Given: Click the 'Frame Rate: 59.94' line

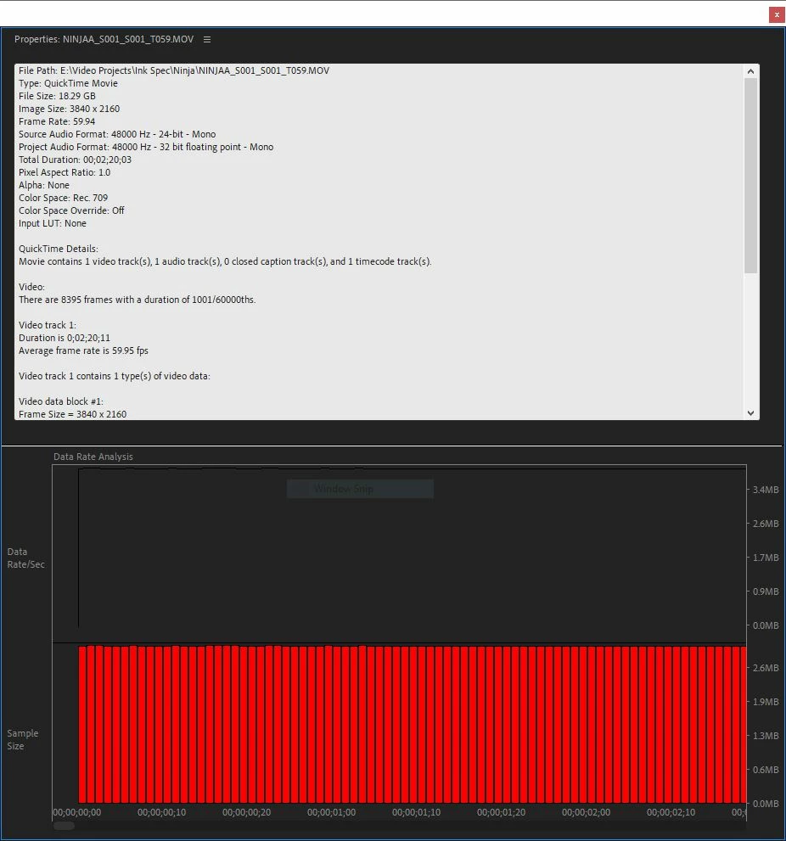Looking at the screenshot, I should (x=57, y=121).
